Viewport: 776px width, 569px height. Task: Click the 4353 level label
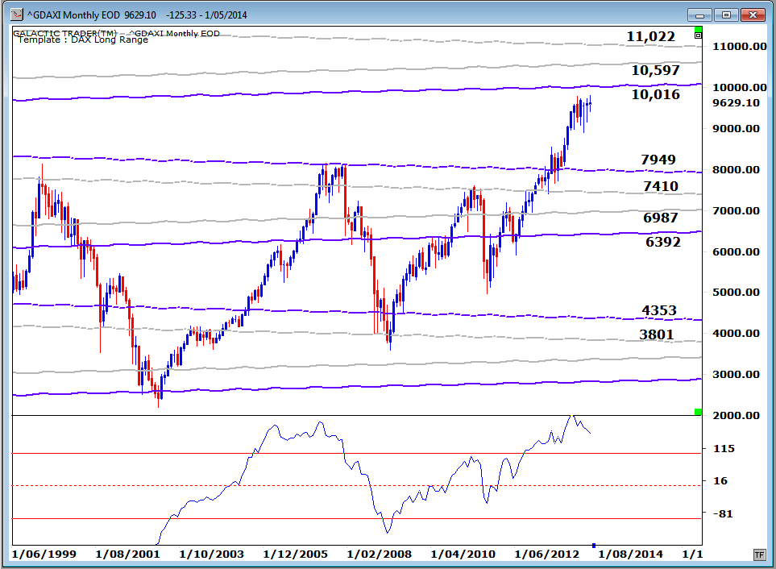659,311
